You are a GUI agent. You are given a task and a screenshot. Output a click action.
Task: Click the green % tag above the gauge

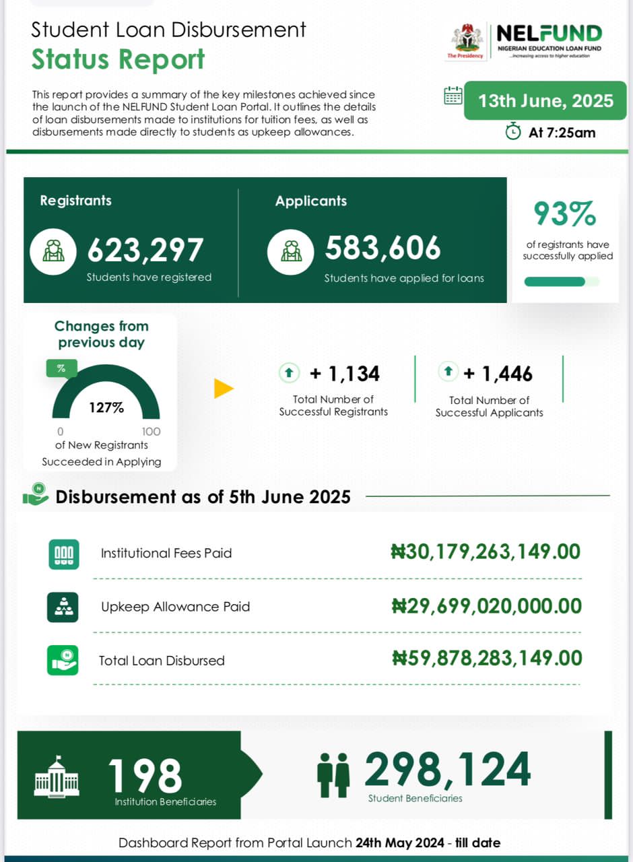(x=61, y=368)
